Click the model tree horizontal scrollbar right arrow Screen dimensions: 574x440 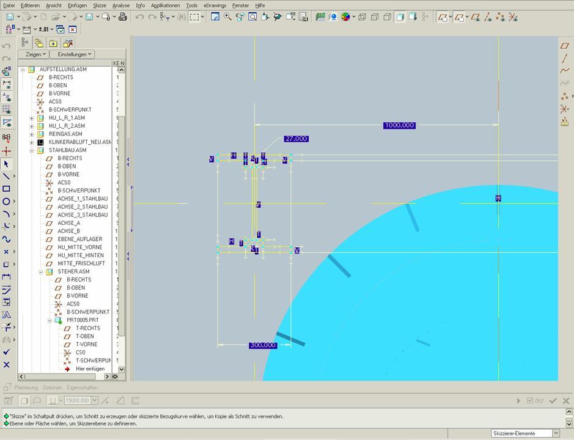(107, 376)
